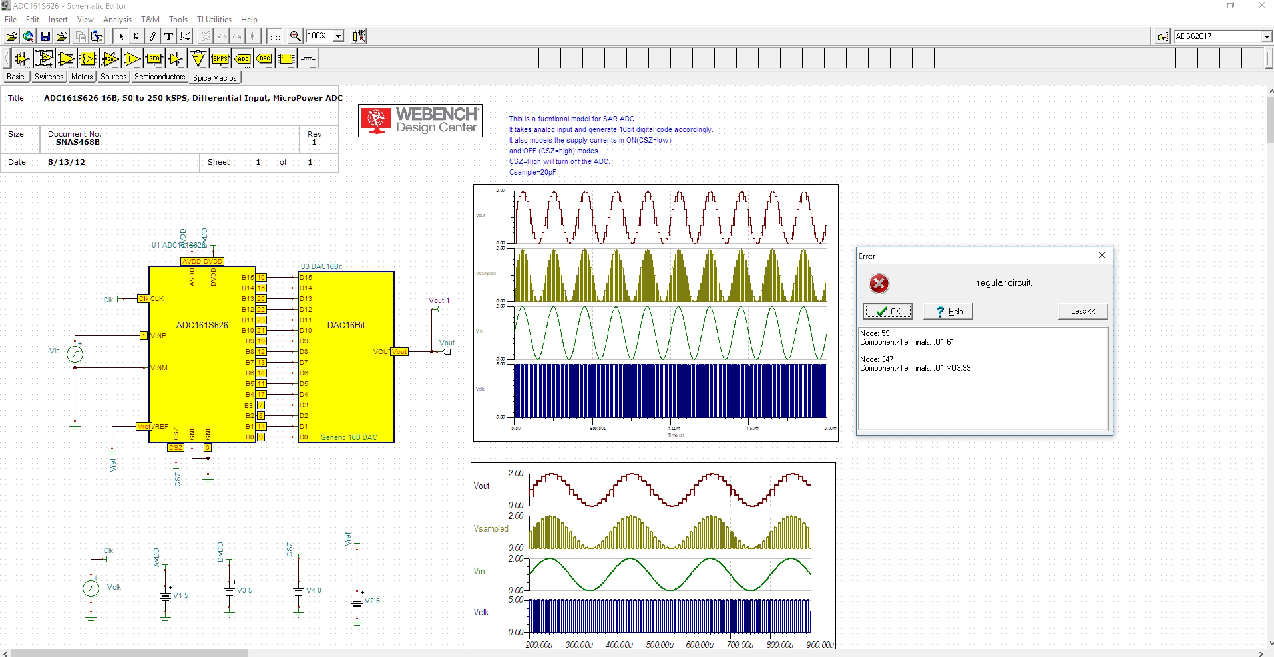This screenshot has height=657, width=1274.
Task: Switch to the Switches tab
Action: click(49, 76)
